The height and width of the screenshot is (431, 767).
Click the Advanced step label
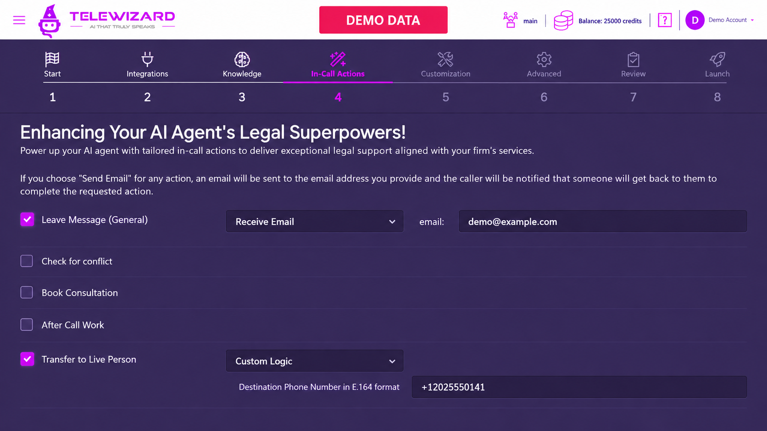click(544, 74)
